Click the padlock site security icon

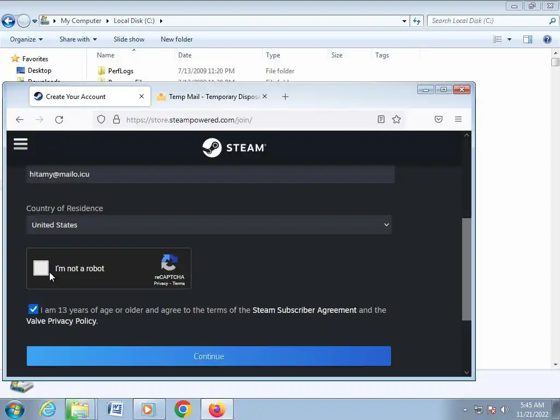coord(116,119)
